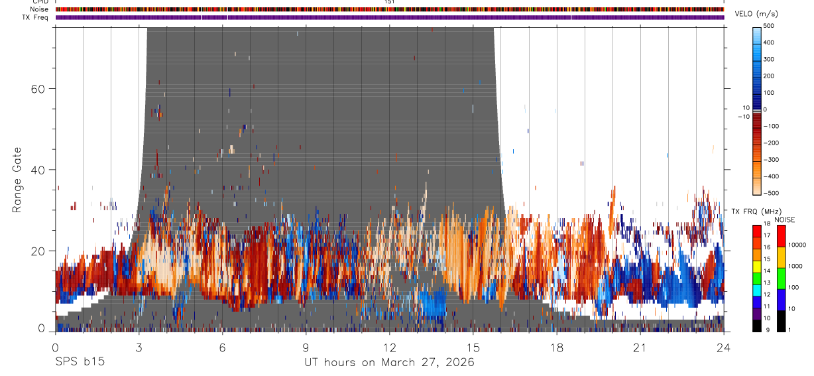This screenshot has height=376, width=814.
Task: Click the NOISE legend title above its color bar
Action: coord(785,219)
